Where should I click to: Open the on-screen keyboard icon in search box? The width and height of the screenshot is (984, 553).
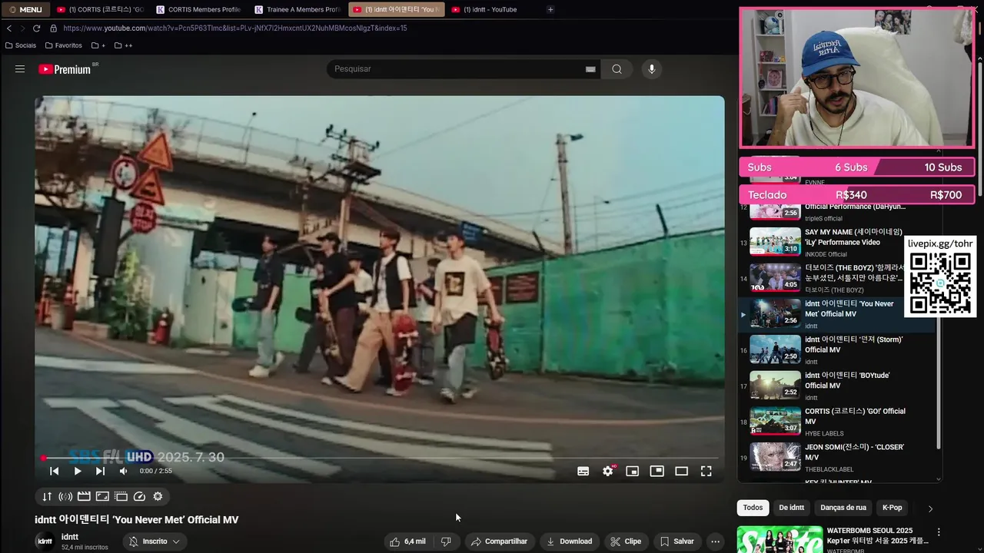(590, 69)
